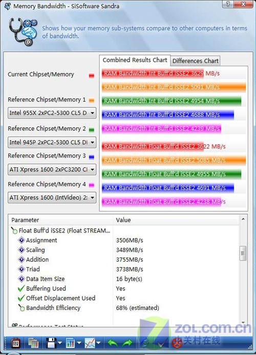Click the checkmark OK icon in toolbar
256x355 pixels.
[x=162, y=343]
